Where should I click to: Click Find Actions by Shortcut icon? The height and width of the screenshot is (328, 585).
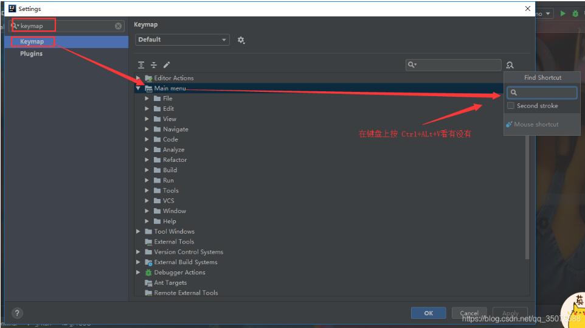click(510, 65)
